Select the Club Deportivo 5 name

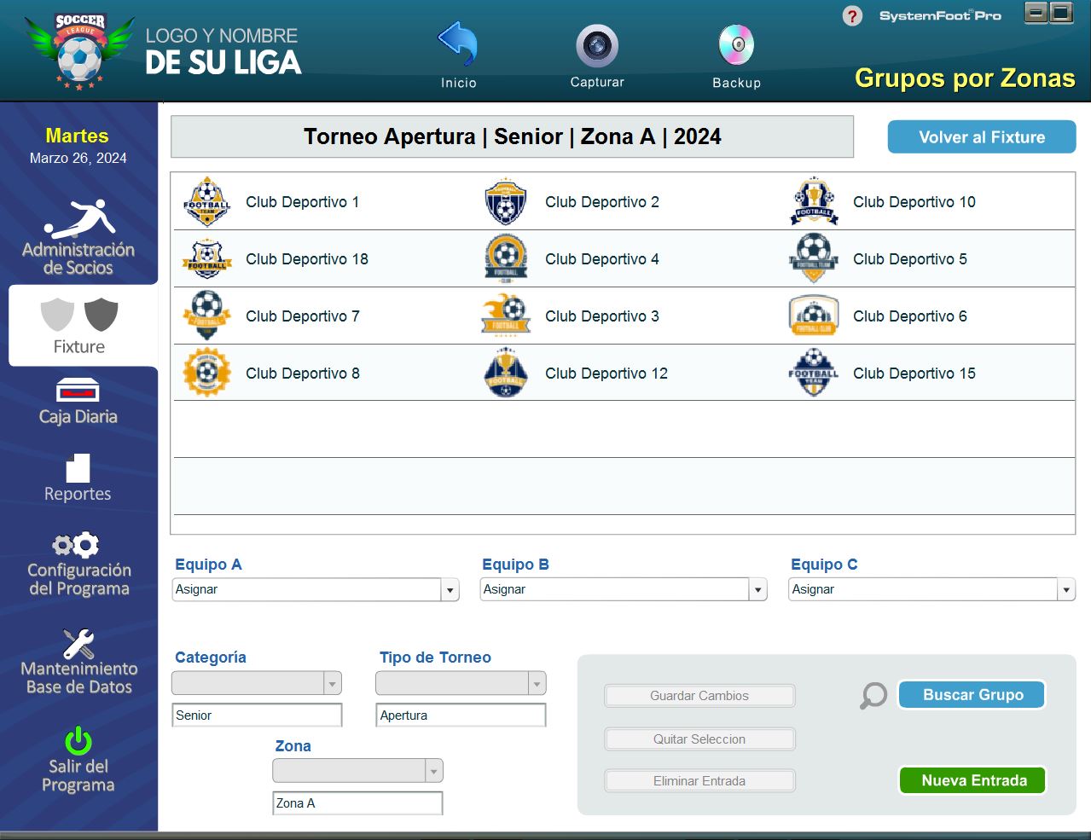pos(910,259)
